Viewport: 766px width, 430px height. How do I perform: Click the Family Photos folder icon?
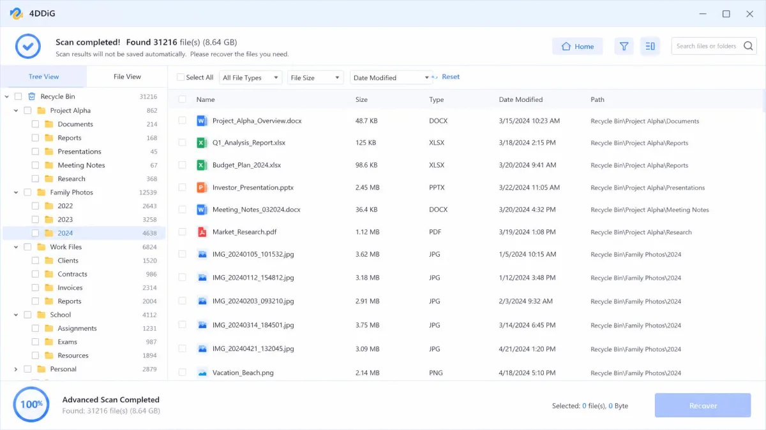[41, 192]
